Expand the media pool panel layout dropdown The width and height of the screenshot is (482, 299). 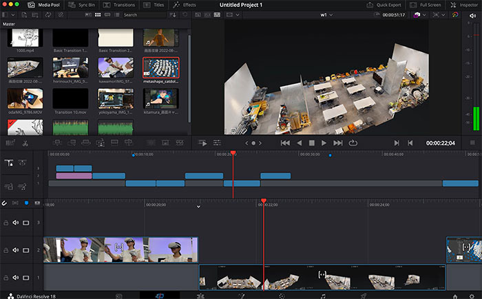(x=12, y=14)
